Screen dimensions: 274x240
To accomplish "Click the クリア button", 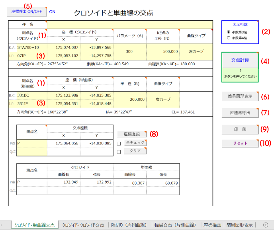I will point(135,151).
